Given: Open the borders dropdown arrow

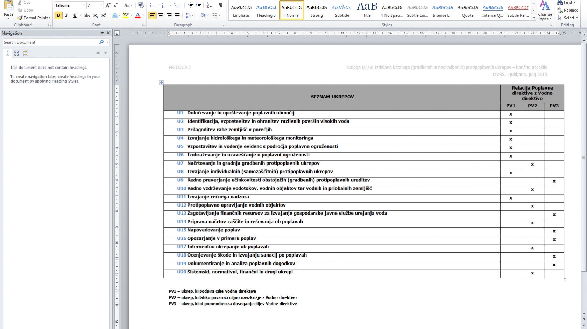Looking at the screenshot, I should click(x=220, y=15).
